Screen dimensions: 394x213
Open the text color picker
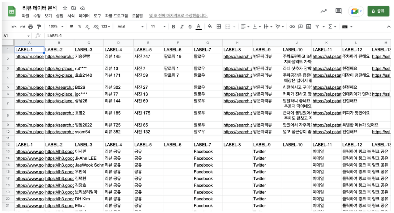coord(199,26)
